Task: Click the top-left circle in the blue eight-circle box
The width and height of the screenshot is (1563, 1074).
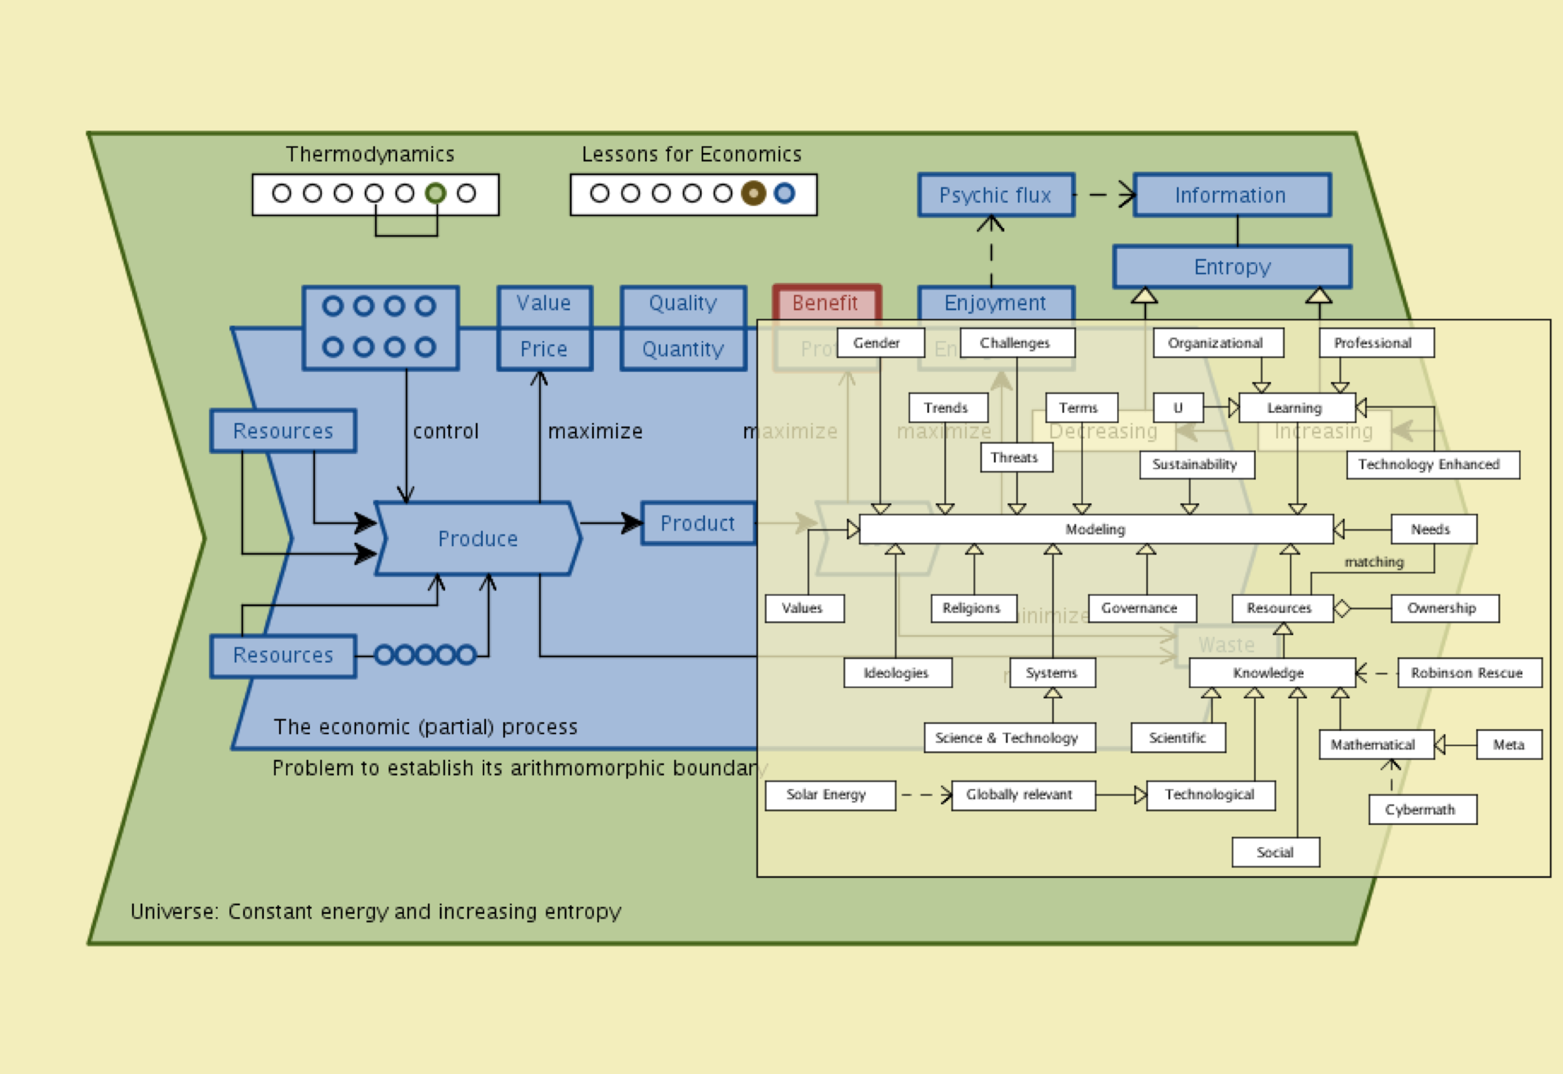Action: (333, 306)
